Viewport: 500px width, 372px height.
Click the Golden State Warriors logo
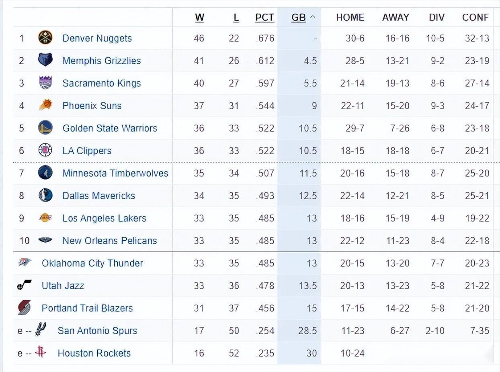[45, 128]
